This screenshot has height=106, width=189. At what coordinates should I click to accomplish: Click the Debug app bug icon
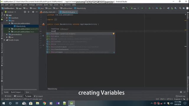(x=149, y=8)
